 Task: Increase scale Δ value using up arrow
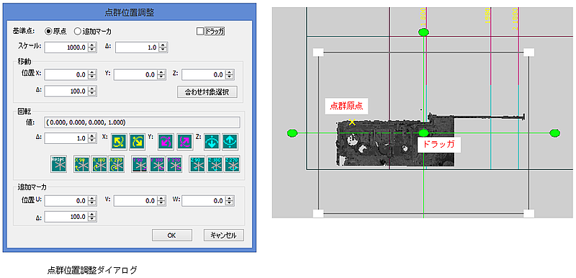[x=163, y=45]
